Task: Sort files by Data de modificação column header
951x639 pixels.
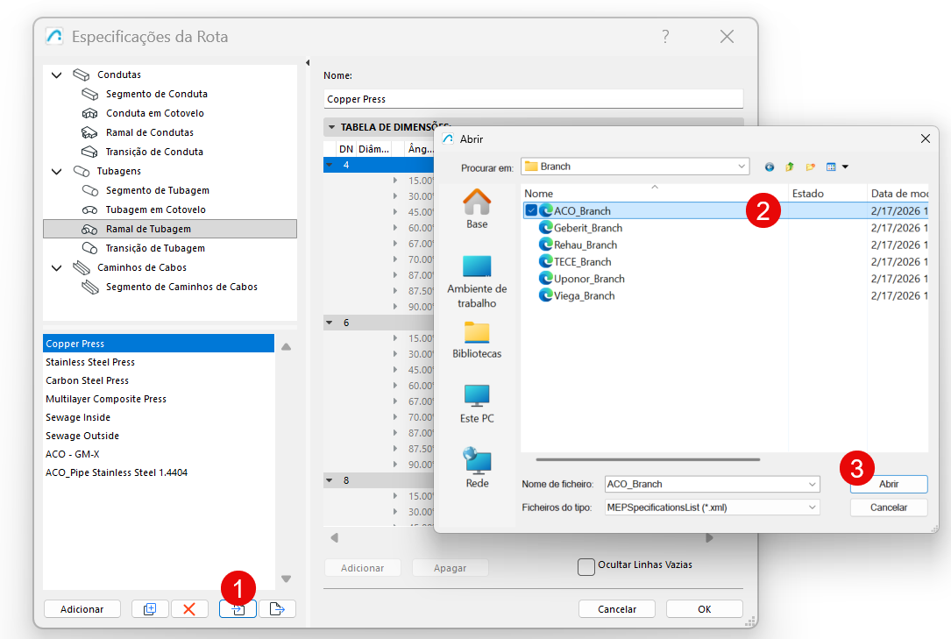Action: click(898, 194)
